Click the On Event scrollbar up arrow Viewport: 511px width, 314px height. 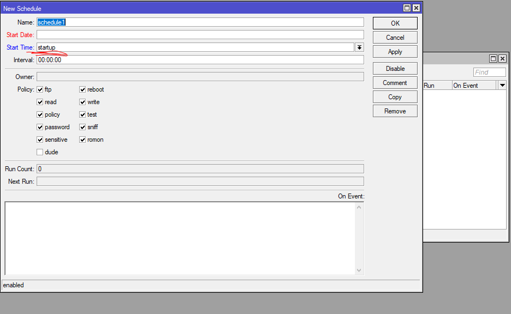359,207
